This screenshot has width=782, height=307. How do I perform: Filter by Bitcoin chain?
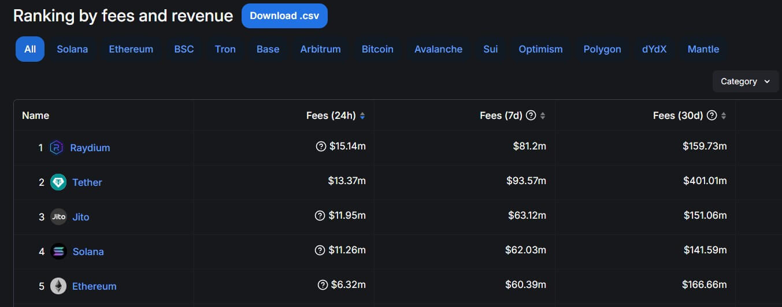tap(377, 49)
